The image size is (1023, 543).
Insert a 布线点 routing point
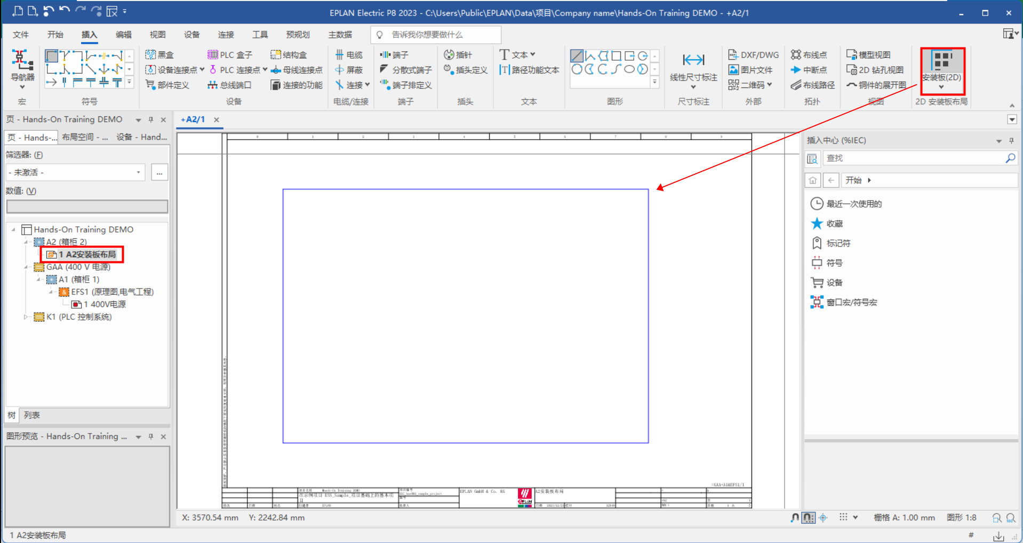coord(809,55)
